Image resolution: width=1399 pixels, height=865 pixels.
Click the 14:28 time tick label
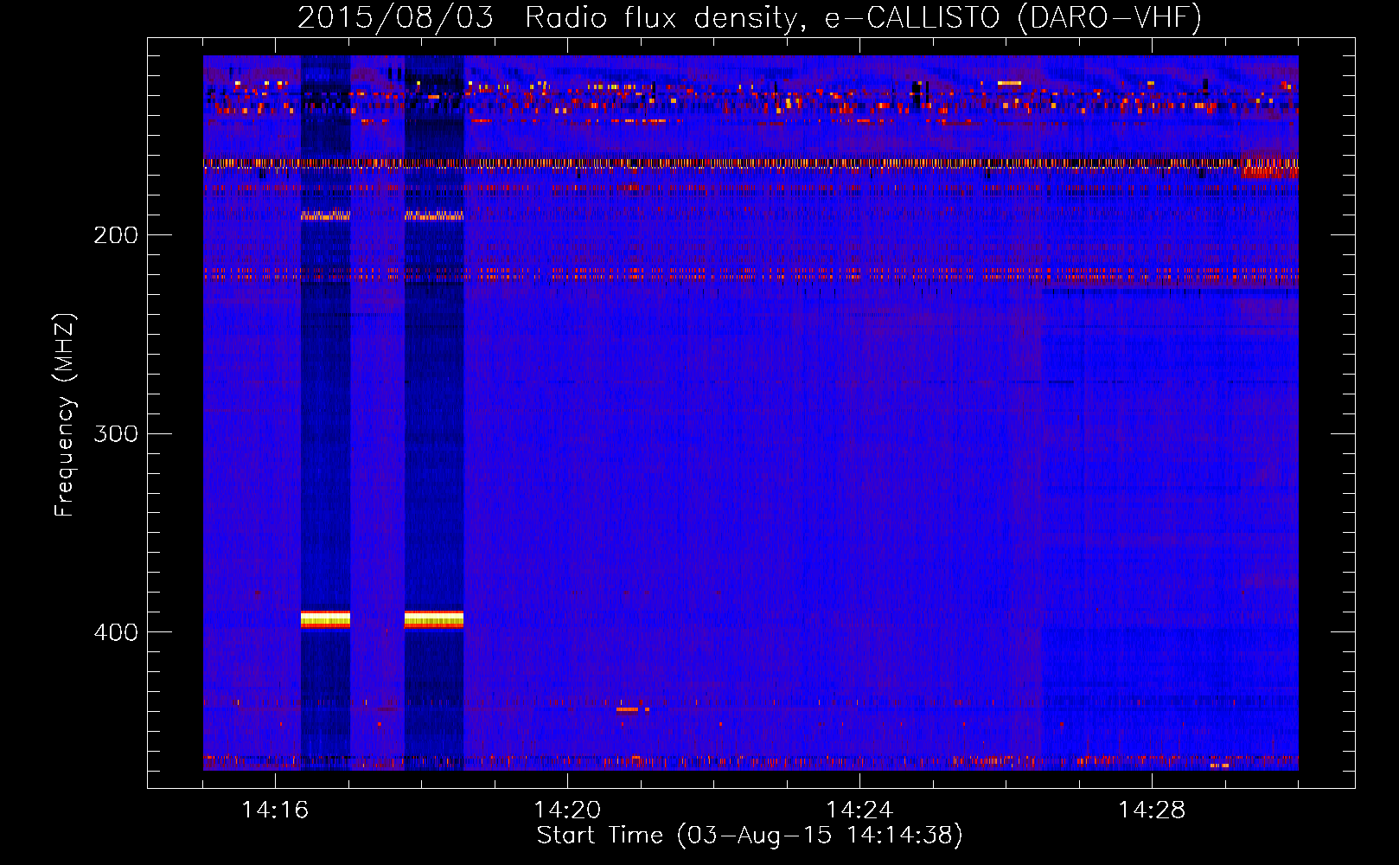pyautogui.click(x=1152, y=811)
